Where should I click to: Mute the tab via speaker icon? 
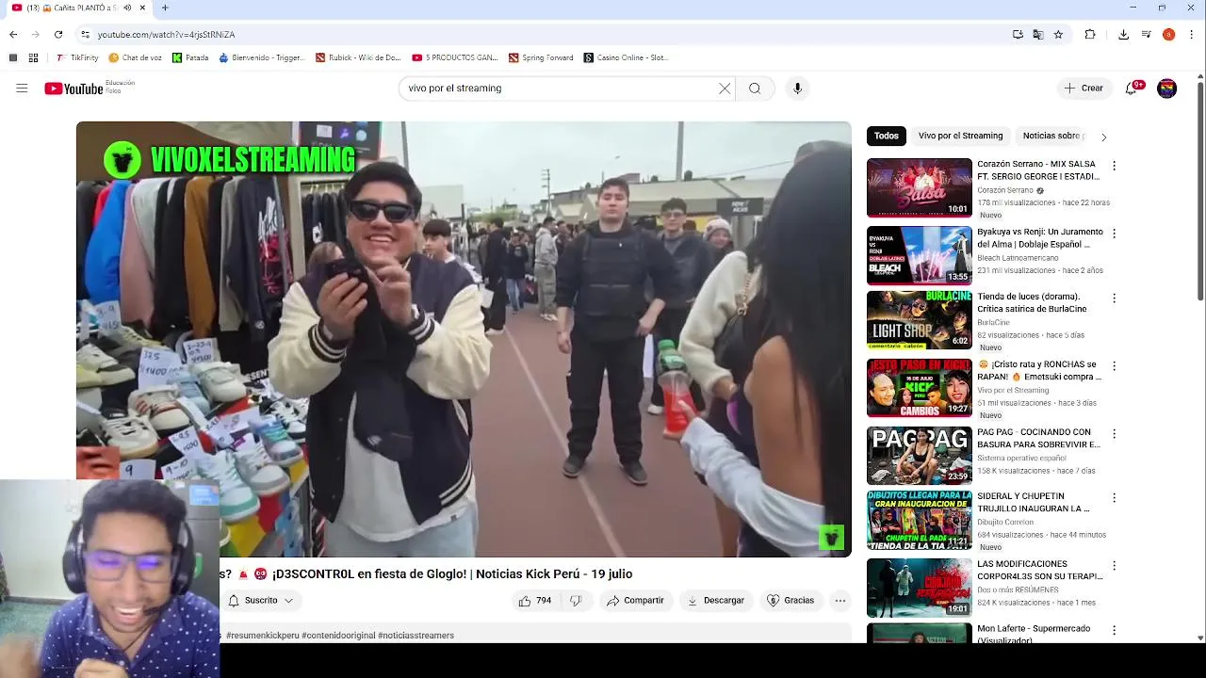[x=127, y=8]
